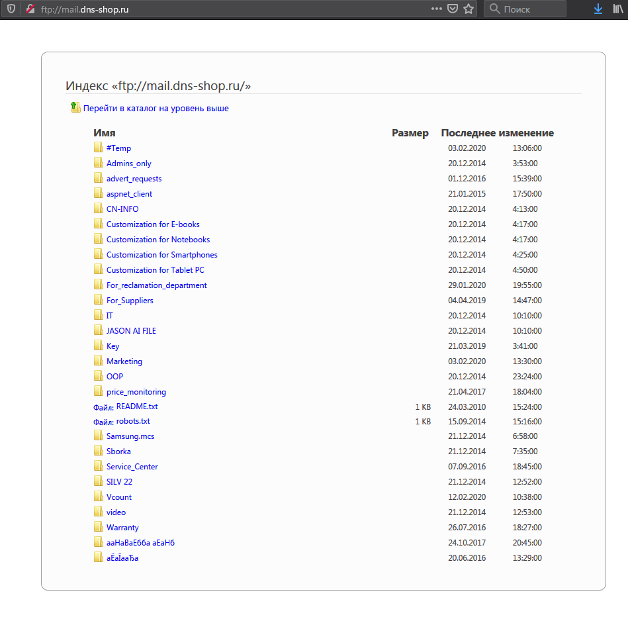Click folder icon beside Vcount
628x623 pixels.
click(99, 496)
